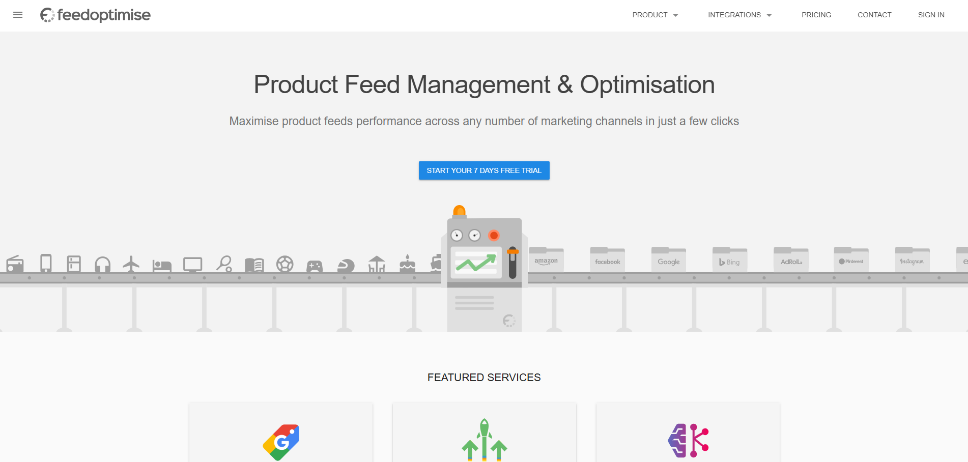968x462 pixels.
Task: Click the tennis racket icon
Action: [x=224, y=264]
